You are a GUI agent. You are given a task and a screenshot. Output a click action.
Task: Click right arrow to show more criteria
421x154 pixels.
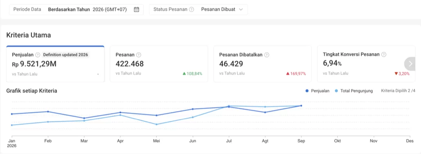pos(410,64)
